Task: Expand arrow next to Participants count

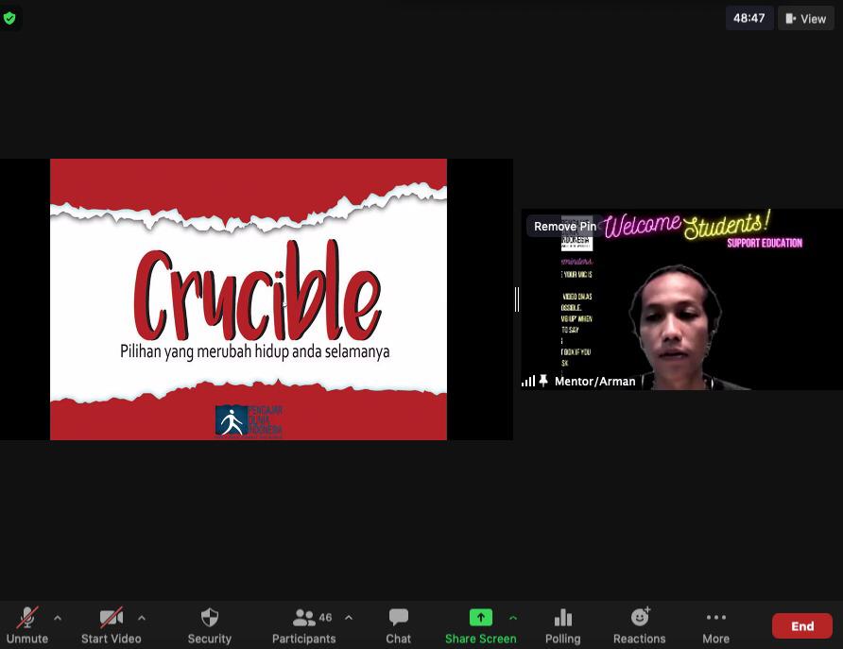Action: [349, 618]
